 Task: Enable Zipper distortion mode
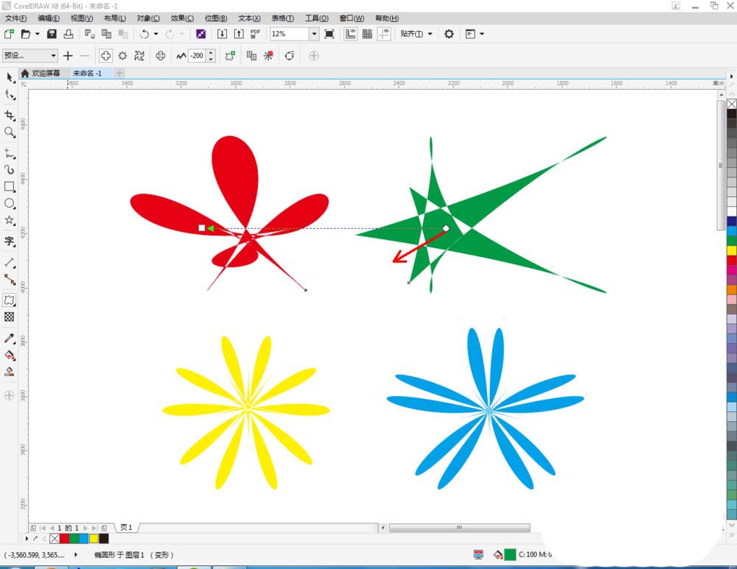point(123,55)
